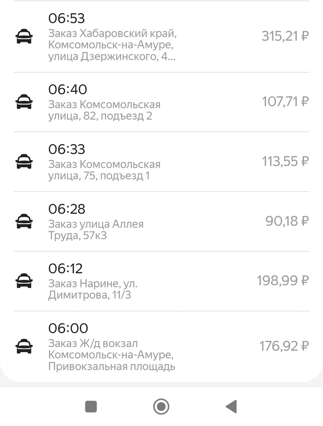323x426 pixels.
Task: Tap taxi icon for 06:28 order
Action: 24,221
